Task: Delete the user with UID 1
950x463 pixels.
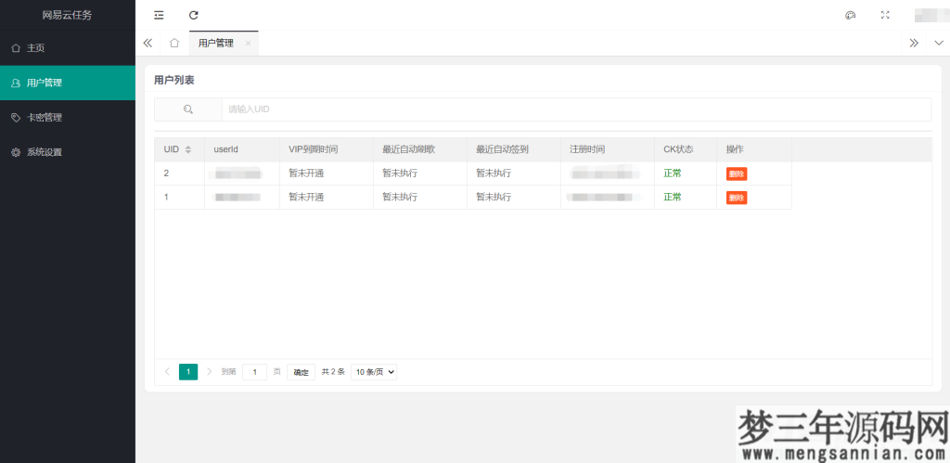Action: click(x=736, y=198)
